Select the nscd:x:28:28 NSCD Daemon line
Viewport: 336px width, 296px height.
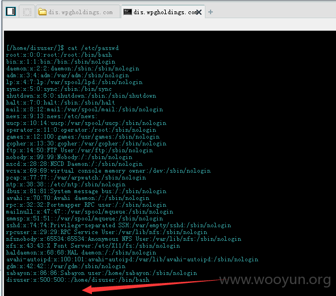click(74, 164)
